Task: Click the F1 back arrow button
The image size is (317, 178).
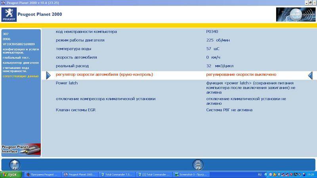Action: coord(15,164)
